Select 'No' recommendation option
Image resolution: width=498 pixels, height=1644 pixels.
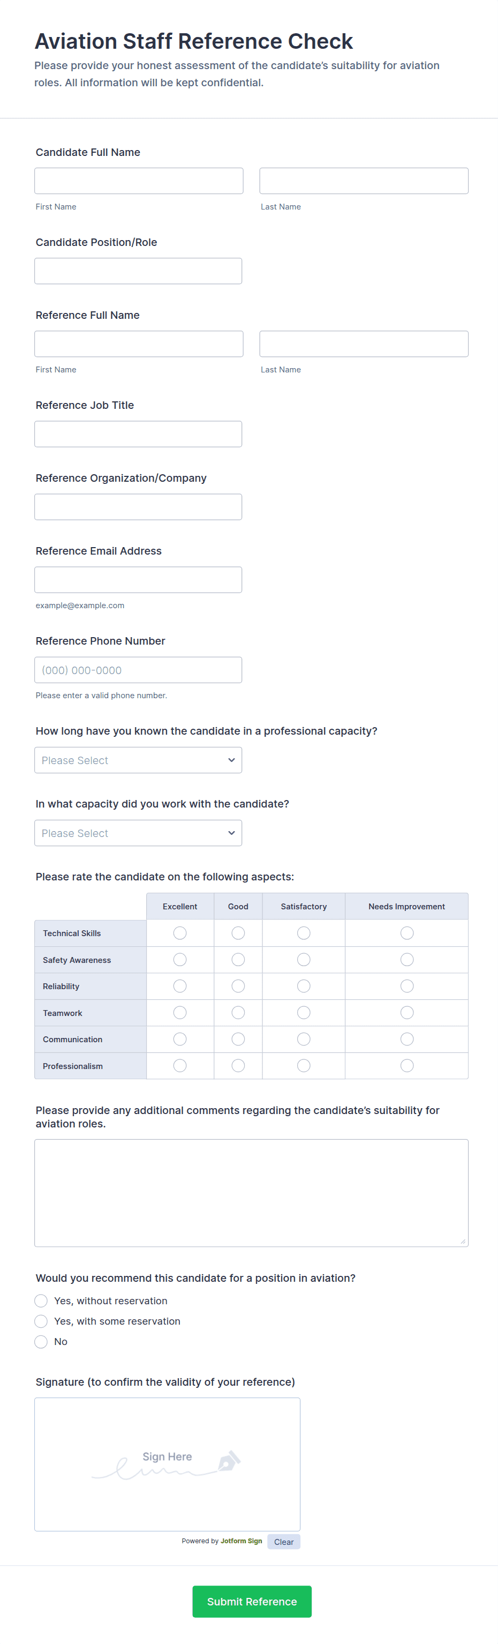(x=41, y=1341)
